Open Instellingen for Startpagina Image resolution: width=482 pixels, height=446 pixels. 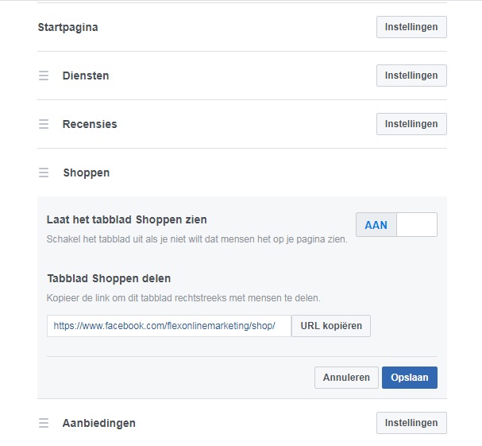[411, 27]
